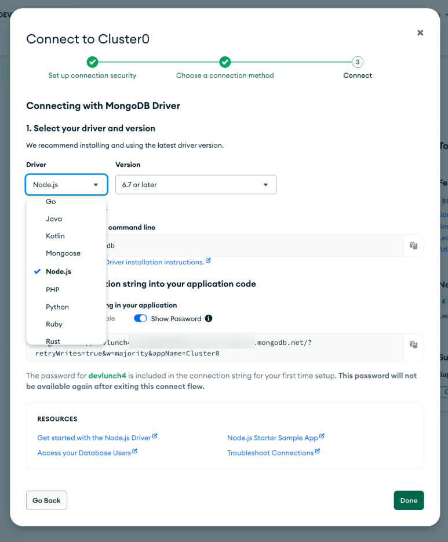Select PHP from the driver list

click(66, 290)
